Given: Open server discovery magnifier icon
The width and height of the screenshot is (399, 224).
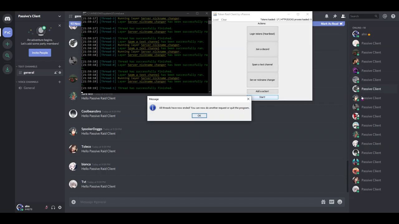Looking at the screenshot, I should point(7,56).
